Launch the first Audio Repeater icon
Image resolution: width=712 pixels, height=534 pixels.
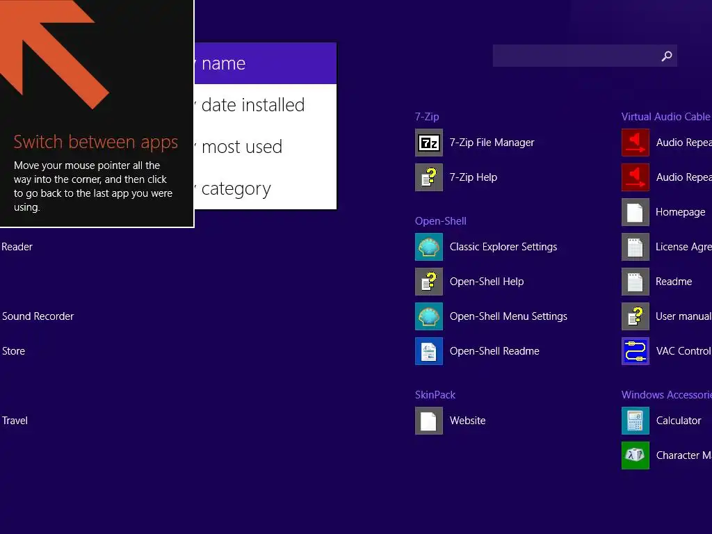[636, 143]
